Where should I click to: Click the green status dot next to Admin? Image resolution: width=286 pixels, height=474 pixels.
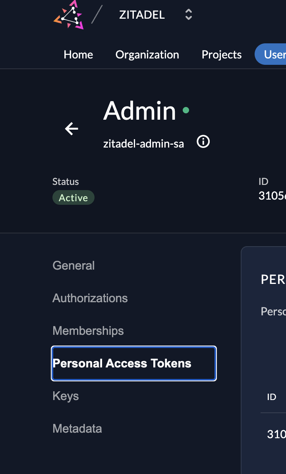(x=186, y=110)
